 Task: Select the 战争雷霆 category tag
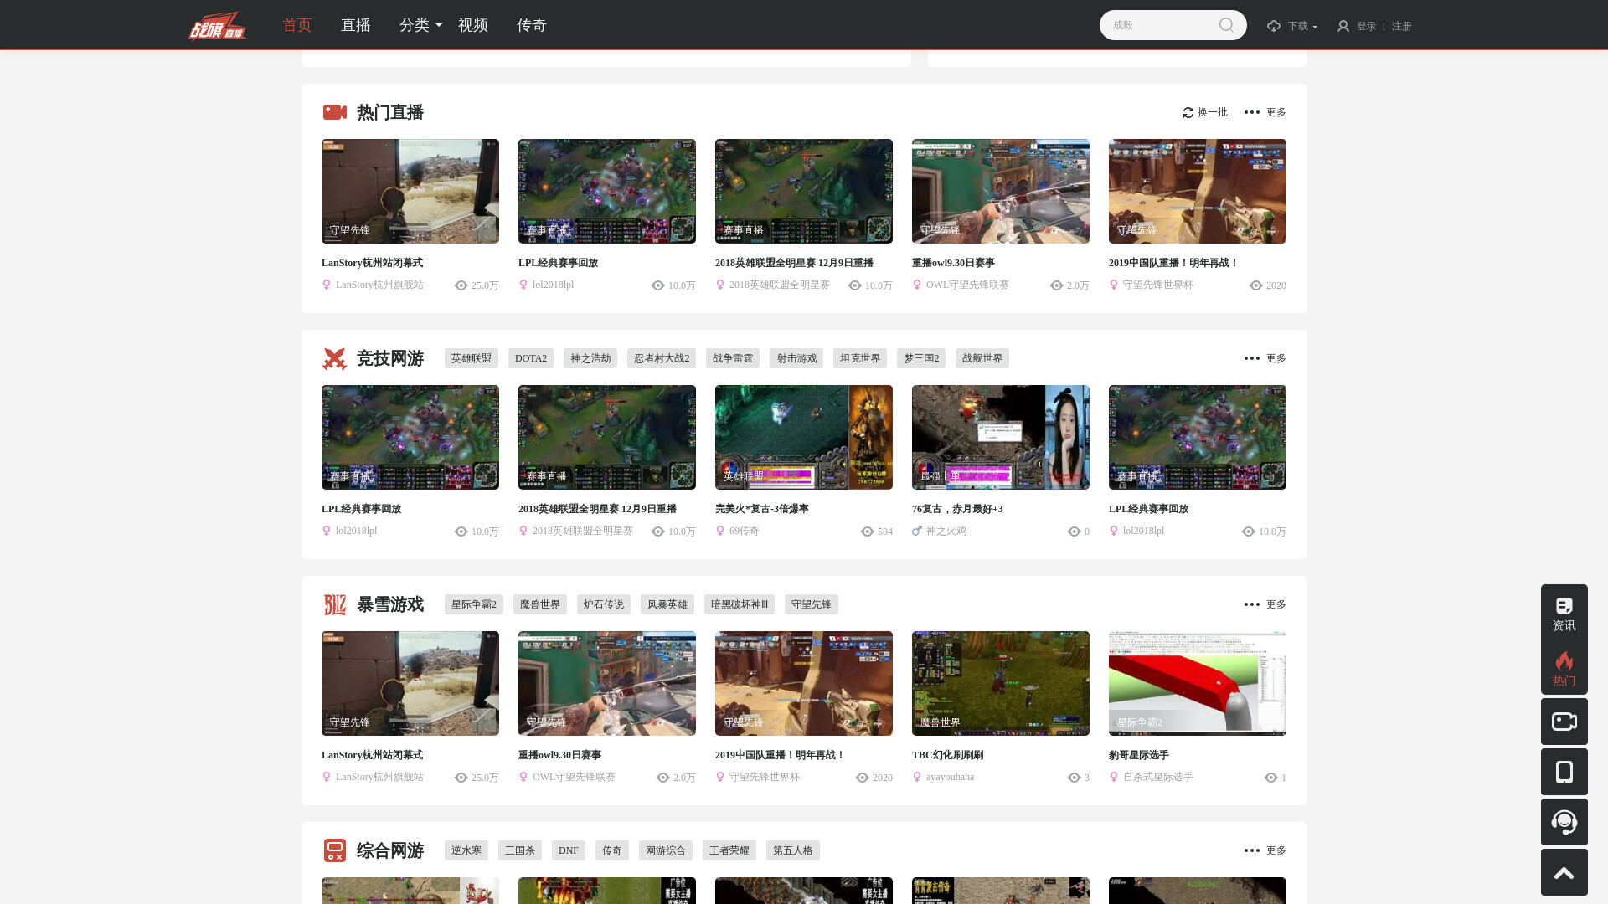tap(733, 358)
